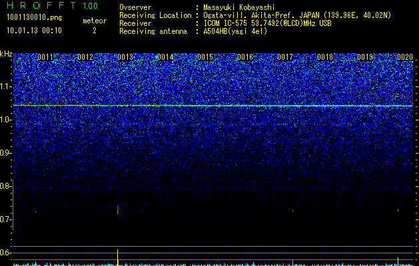419x266 pixels.
Task: Click the 0019 time marker
Action: [x=365, y=57]
